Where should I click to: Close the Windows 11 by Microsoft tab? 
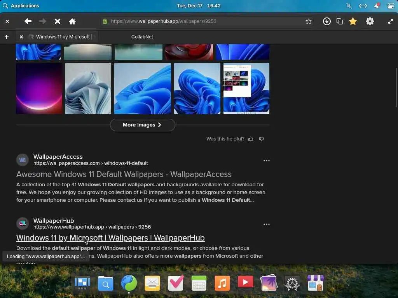(21, 37)
